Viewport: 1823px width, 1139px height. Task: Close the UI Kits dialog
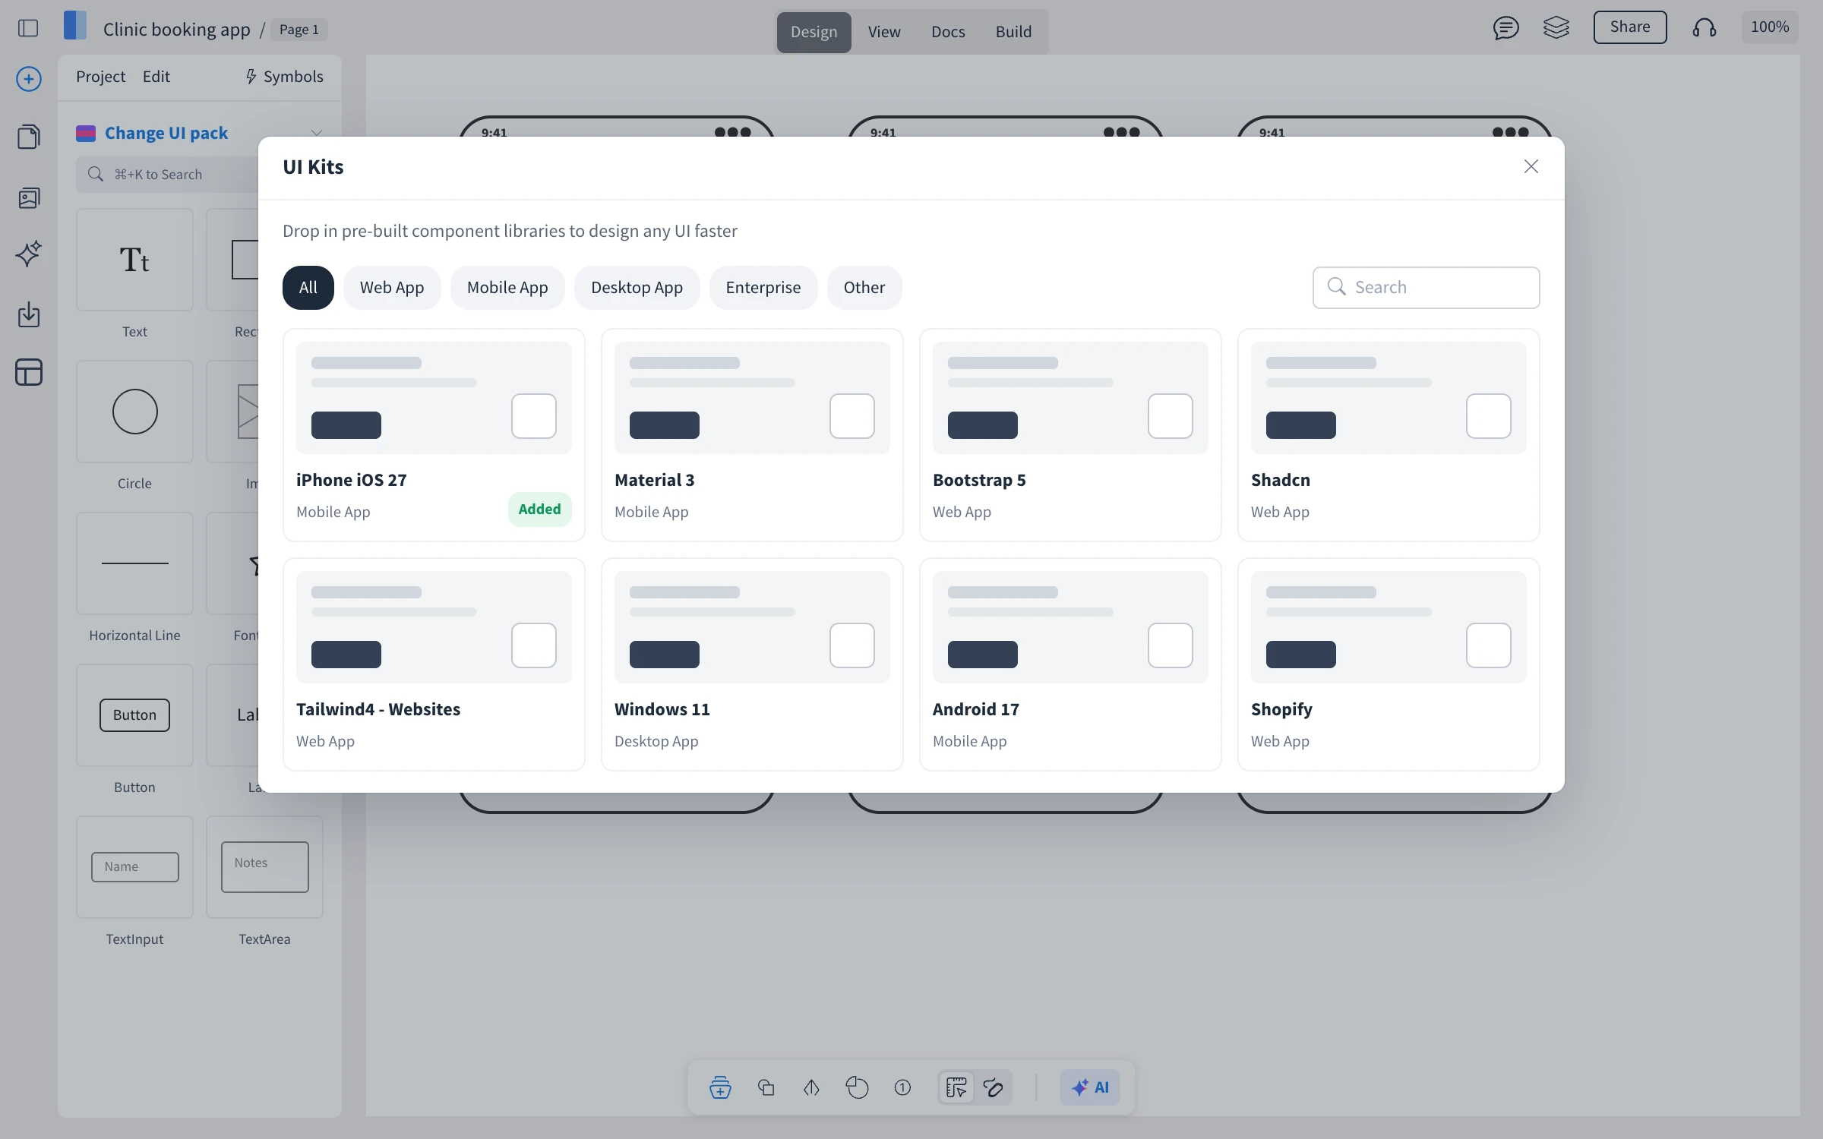point(1531,167)
